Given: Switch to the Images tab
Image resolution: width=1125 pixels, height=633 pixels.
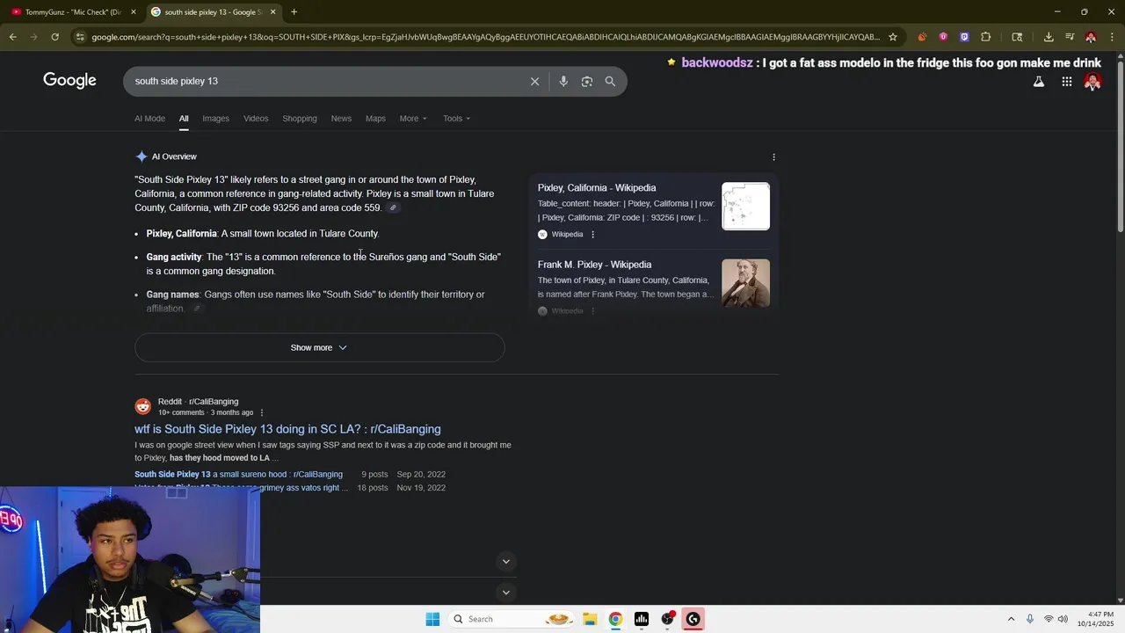Looking at the screenshot, I should click(x=215, y=119).
